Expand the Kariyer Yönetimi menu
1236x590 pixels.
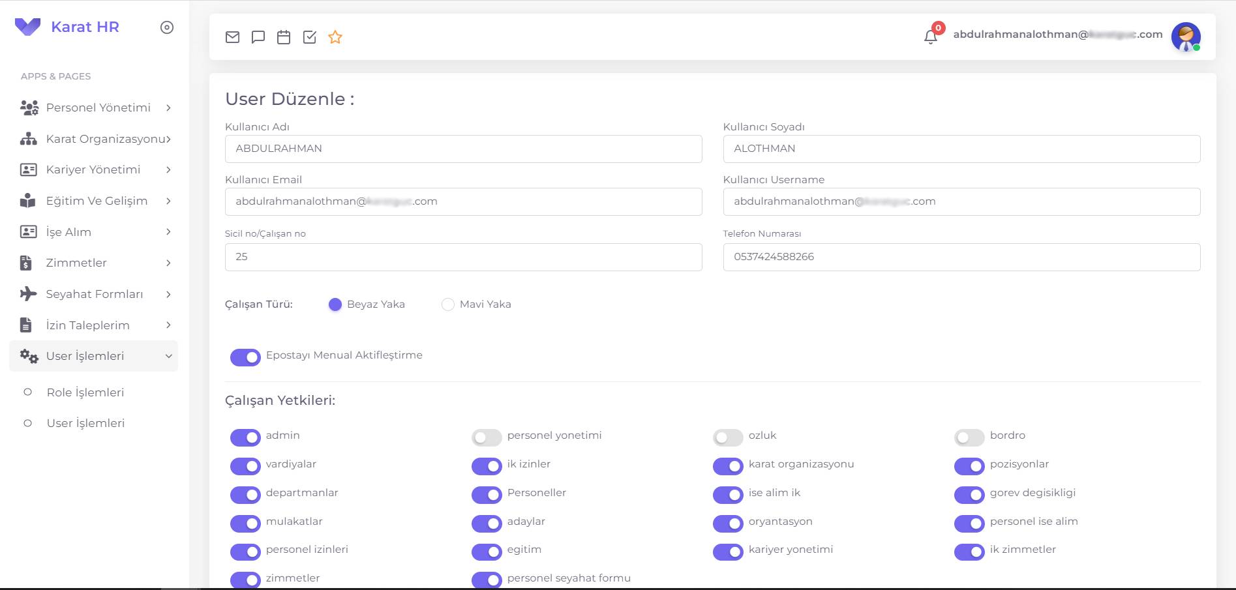coord(93,170)
